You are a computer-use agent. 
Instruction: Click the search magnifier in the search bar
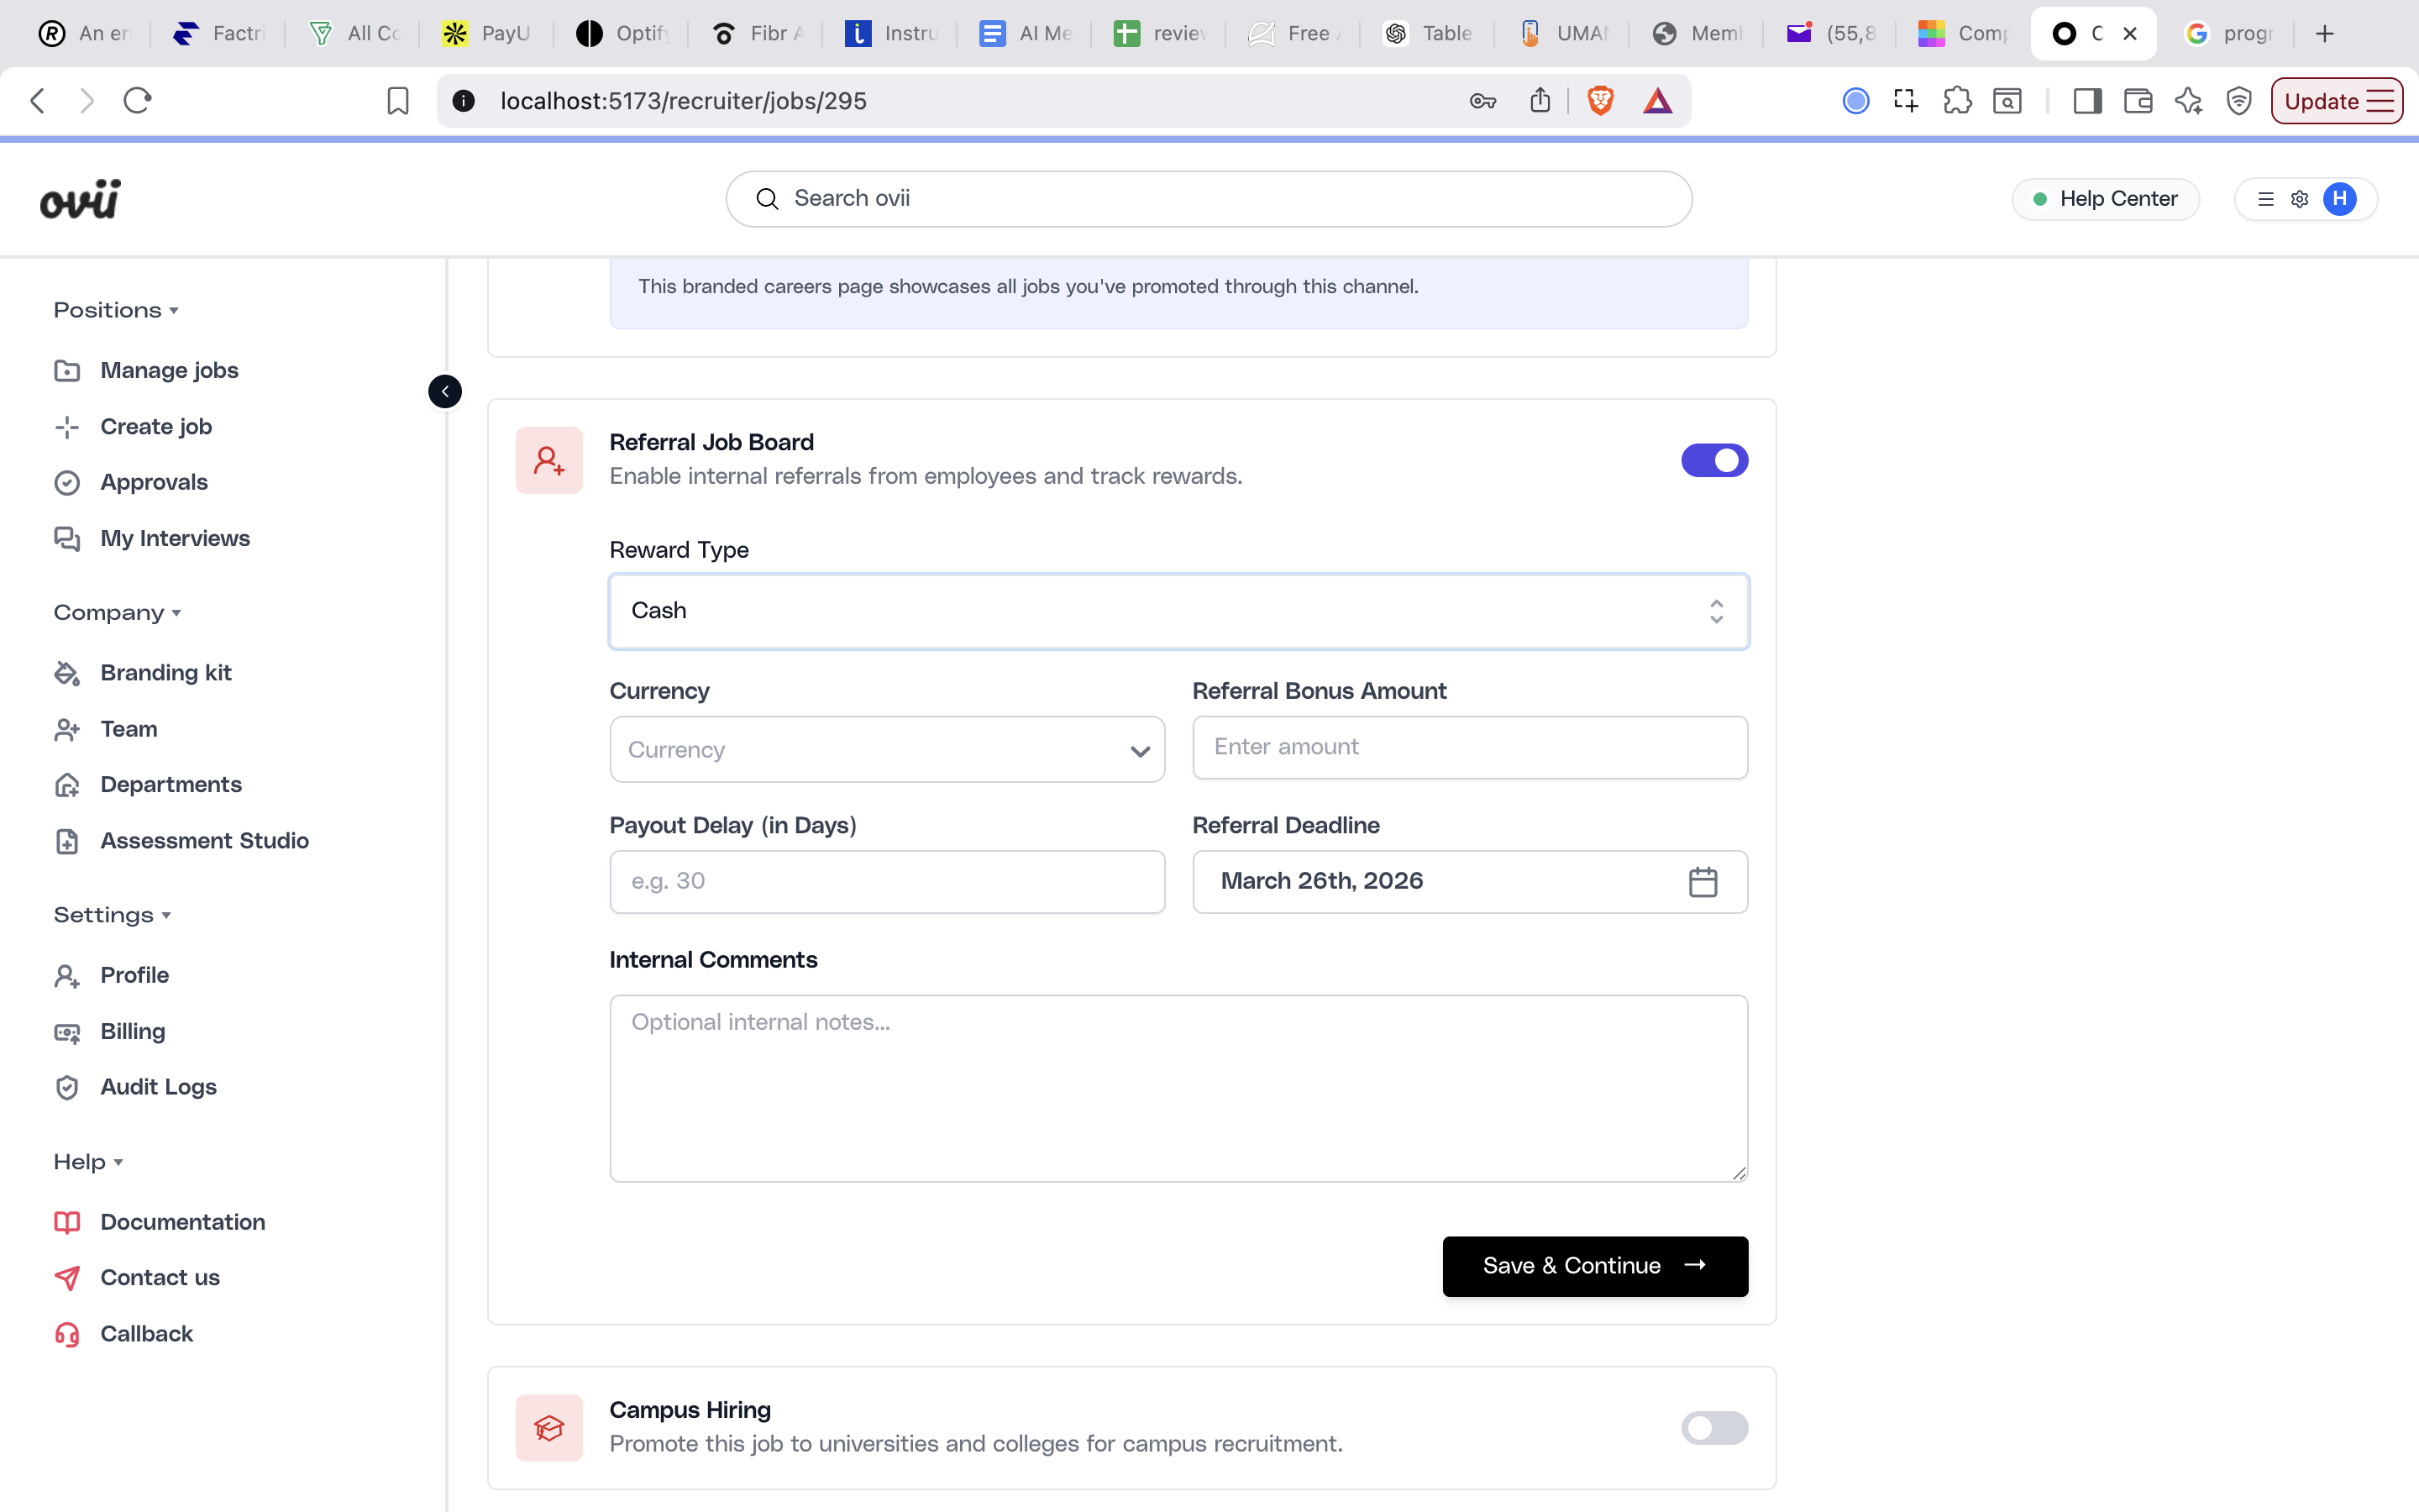(x=766, y=198)
